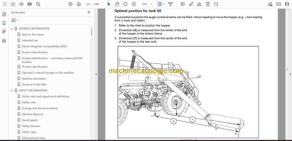This screenshot has width=292, height=141.
Task: Select the SAFETY INFORMATION bookmark
Action: tap(33, 90)
